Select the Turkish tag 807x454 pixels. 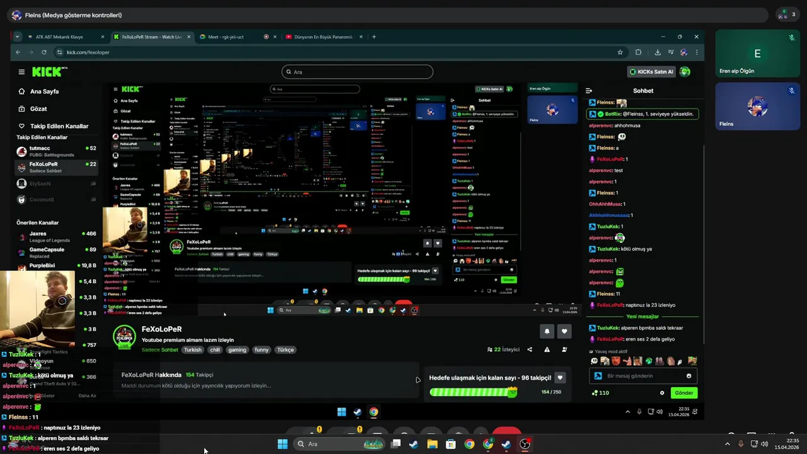point(193,350)
